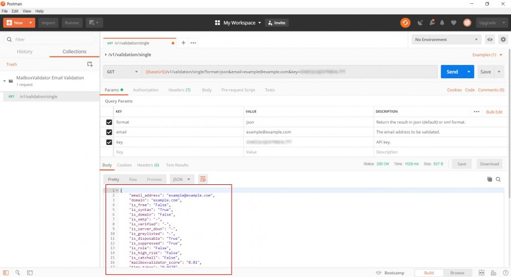Viewport: 511px width, 277px height.
Task: Select the Raw response view
Action: coord(133,179)
